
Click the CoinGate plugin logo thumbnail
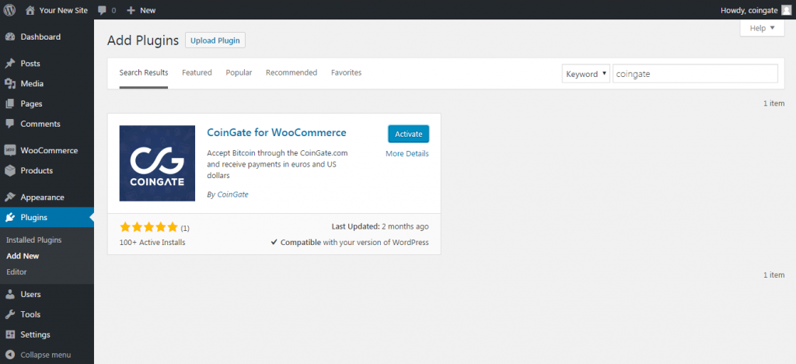click(x=157, y=163)
